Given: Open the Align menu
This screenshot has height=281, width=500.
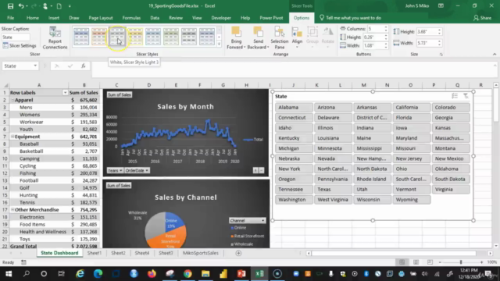Looking at the screenshot, I should click(x=297, y=38).
